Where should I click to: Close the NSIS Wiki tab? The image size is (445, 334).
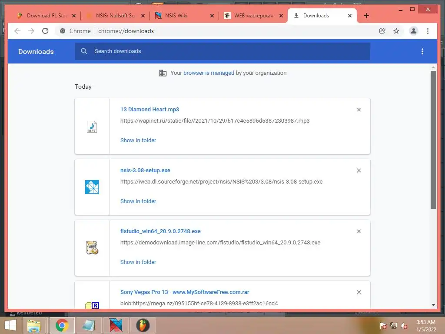[212, 16]
